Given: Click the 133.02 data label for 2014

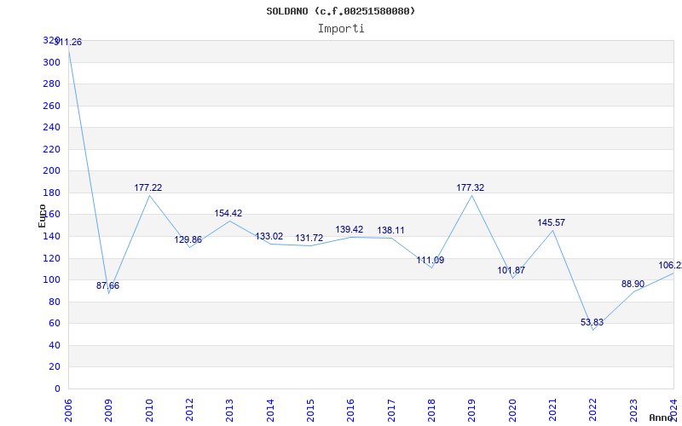Looking at the screenshot, I should [x=269, y=237].
